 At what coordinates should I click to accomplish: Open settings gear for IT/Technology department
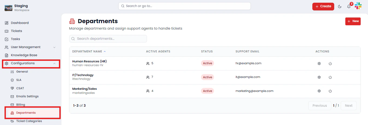(319, 77)
